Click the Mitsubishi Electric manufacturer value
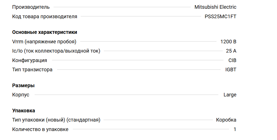 pos(215,7)
